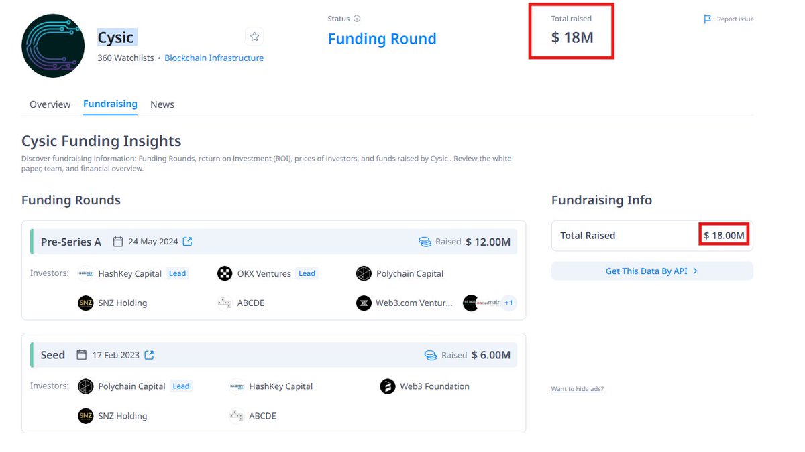Click OKX Ventures logo icon
This screenshot has width=805, height=452.
[225, 273]
